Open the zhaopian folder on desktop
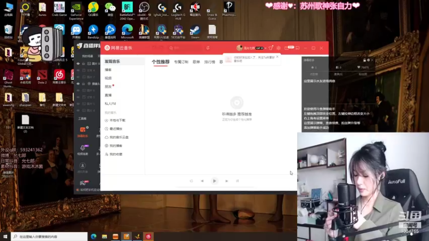Viewport: 429px width, 241px height. point(25,100)
